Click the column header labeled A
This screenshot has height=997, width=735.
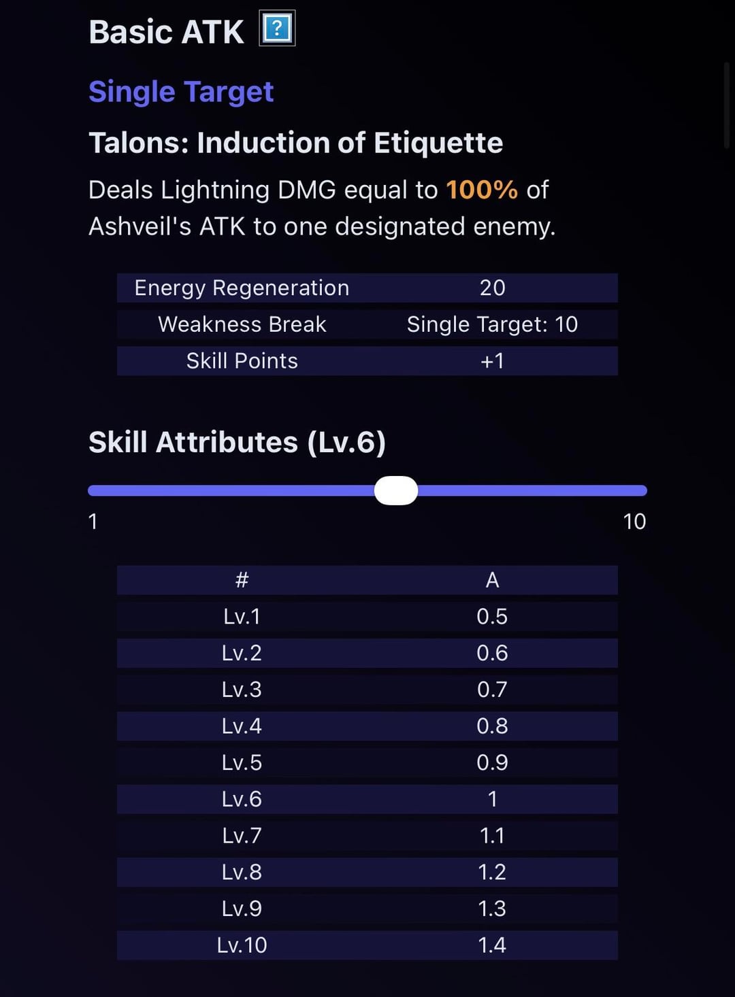tap(492, 580)
